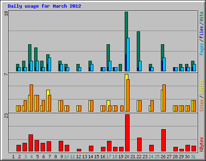Screen dimensions: 206x161
Task: Click day 28 on the x-axis
Action: pyautogui.click(x=175, y=157)
